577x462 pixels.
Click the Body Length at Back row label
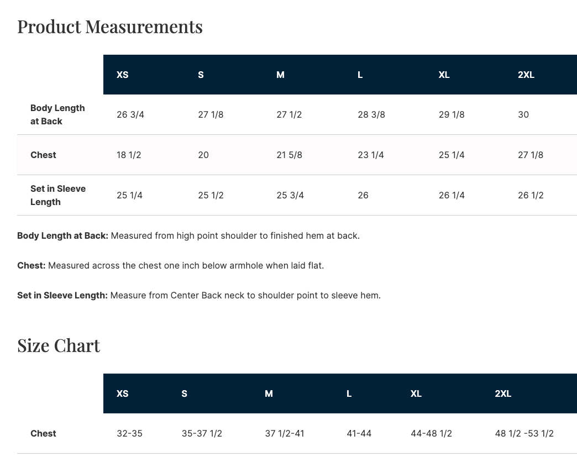point(57,114)
